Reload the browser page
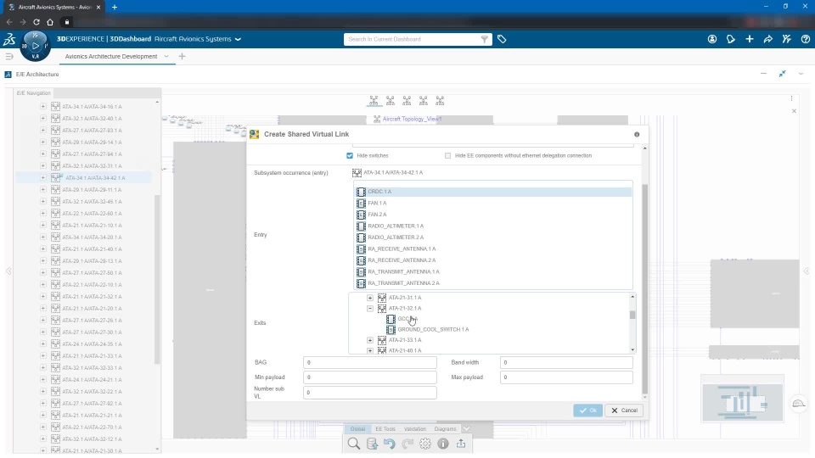Screen dimensions: 815x458 (37, 22)
